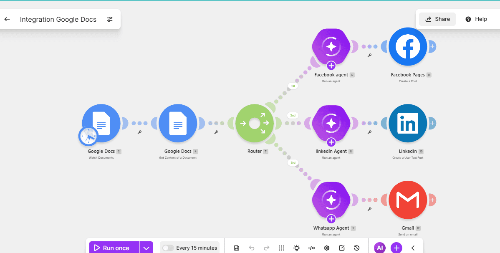The width and height of the screenshot is (500, 253).
Task: Select the Whatsapp Agent module
Action: 331,200
